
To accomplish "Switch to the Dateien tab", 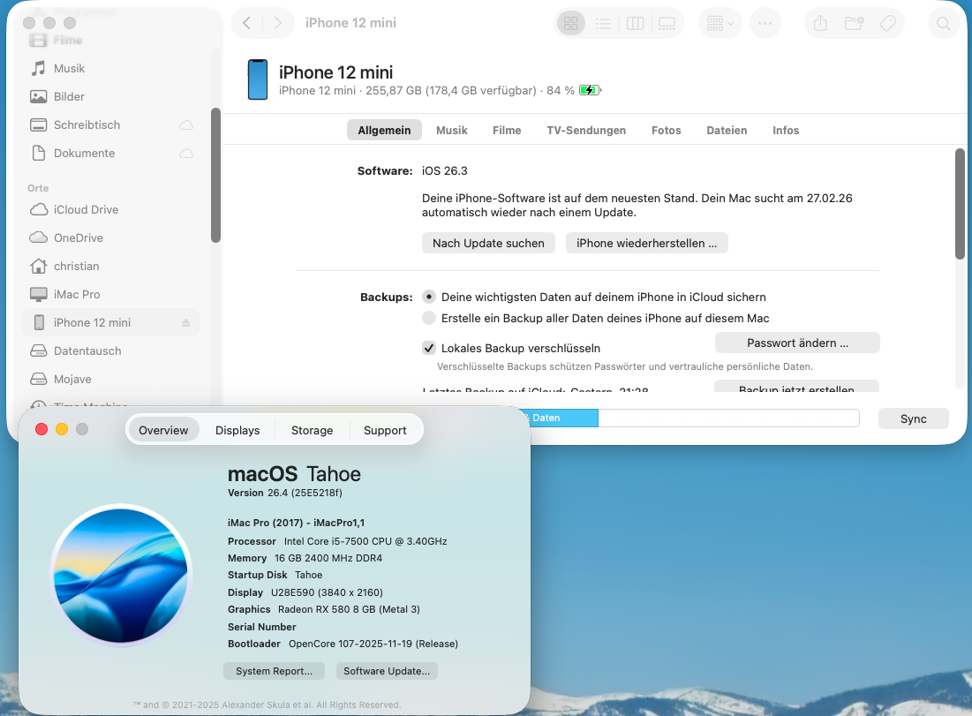I will click(x=727, y=130).
